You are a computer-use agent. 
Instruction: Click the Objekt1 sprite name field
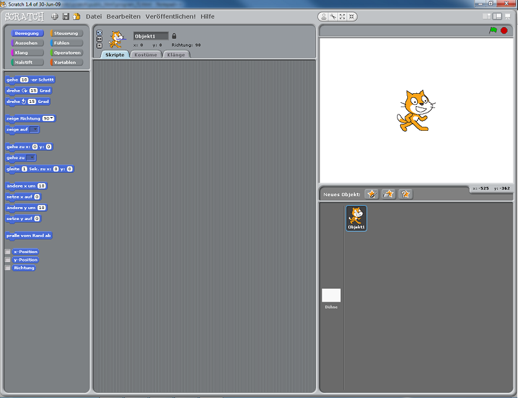coord(151,36)
